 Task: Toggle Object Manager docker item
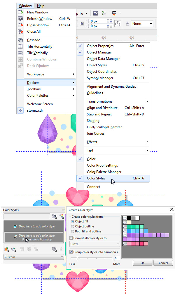[113, 52]
